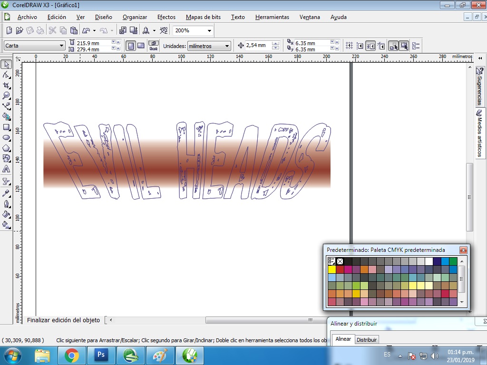487x365 pixels.
Task: Open the Options checklist icon on property bar
Action: pyautogui.click(x=416, y=46)
